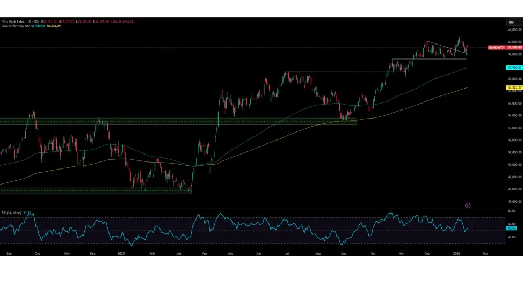
Task: Click the 55,000.00 price axis label
Action: [x=514, y=104]
